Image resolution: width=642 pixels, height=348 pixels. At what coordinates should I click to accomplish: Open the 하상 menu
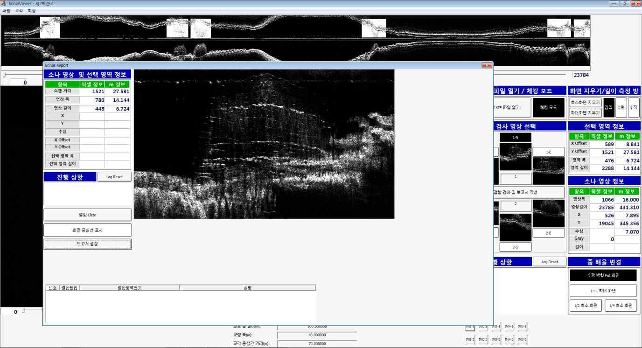32,10
